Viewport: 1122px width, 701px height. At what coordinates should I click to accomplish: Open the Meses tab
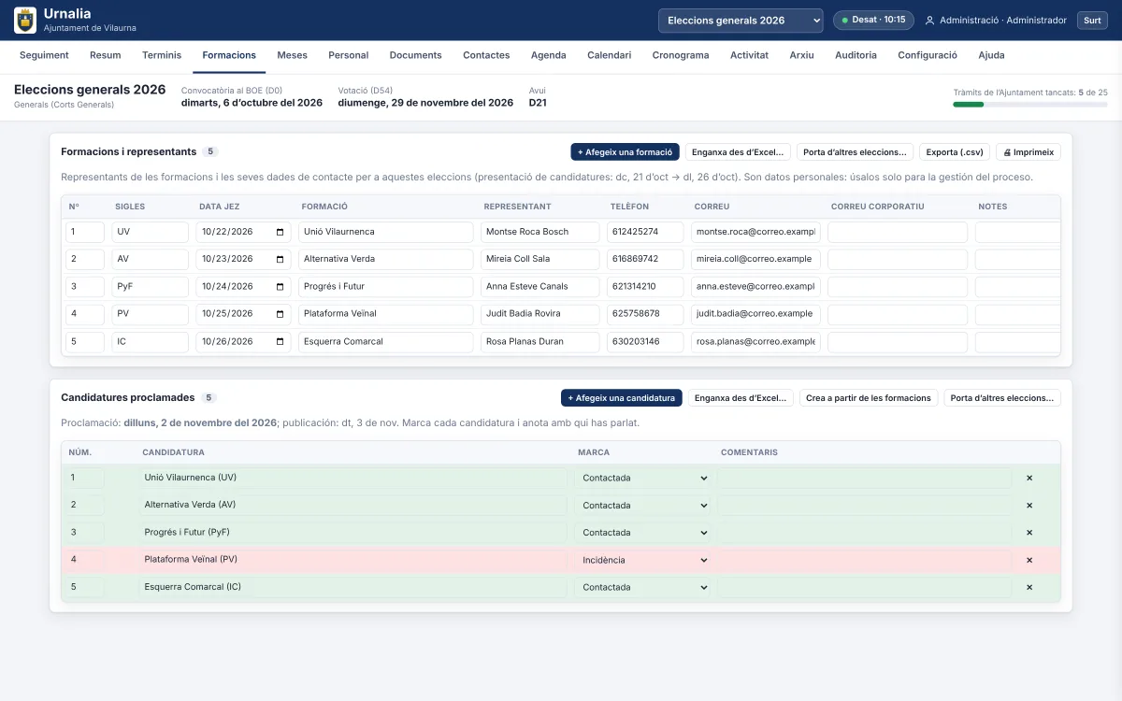292,55
